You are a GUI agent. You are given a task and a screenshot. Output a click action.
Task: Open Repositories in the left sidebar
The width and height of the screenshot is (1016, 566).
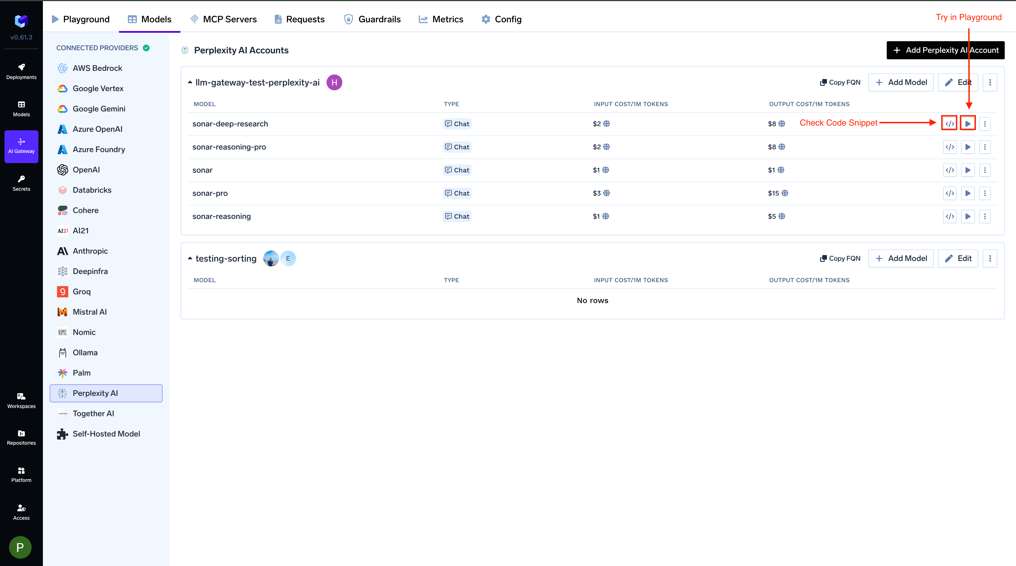click(x=21, y=437)
